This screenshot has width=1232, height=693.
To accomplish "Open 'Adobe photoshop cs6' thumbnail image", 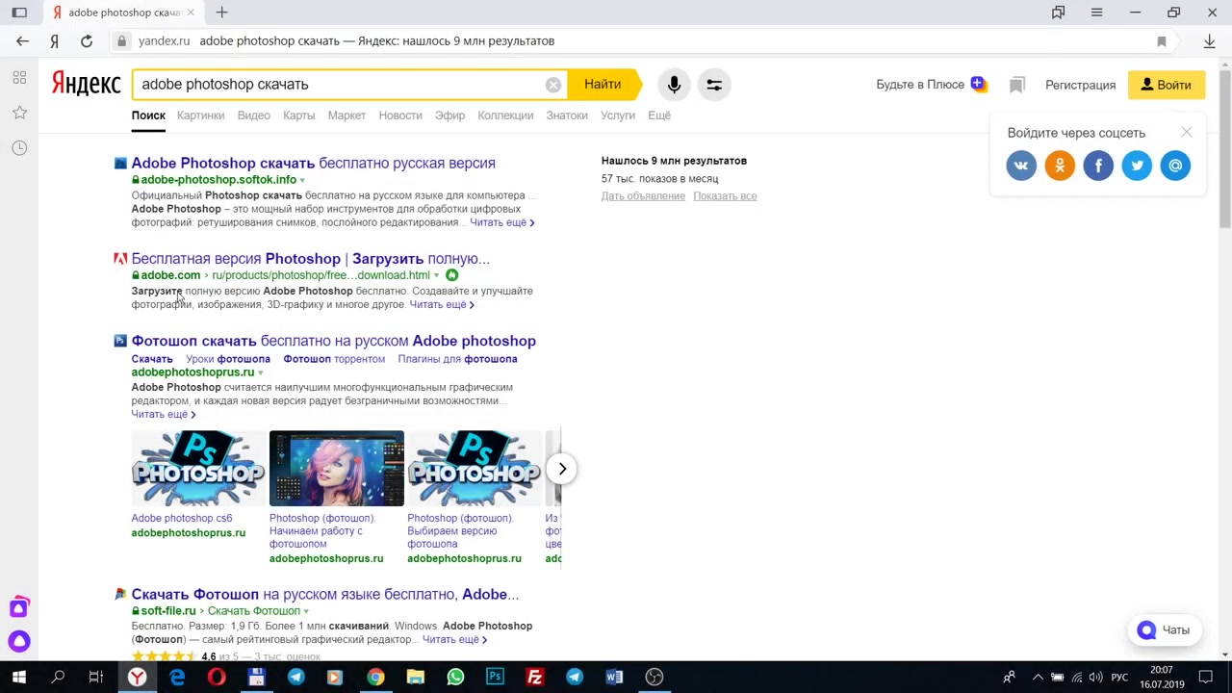I will [x=198, y=469].
